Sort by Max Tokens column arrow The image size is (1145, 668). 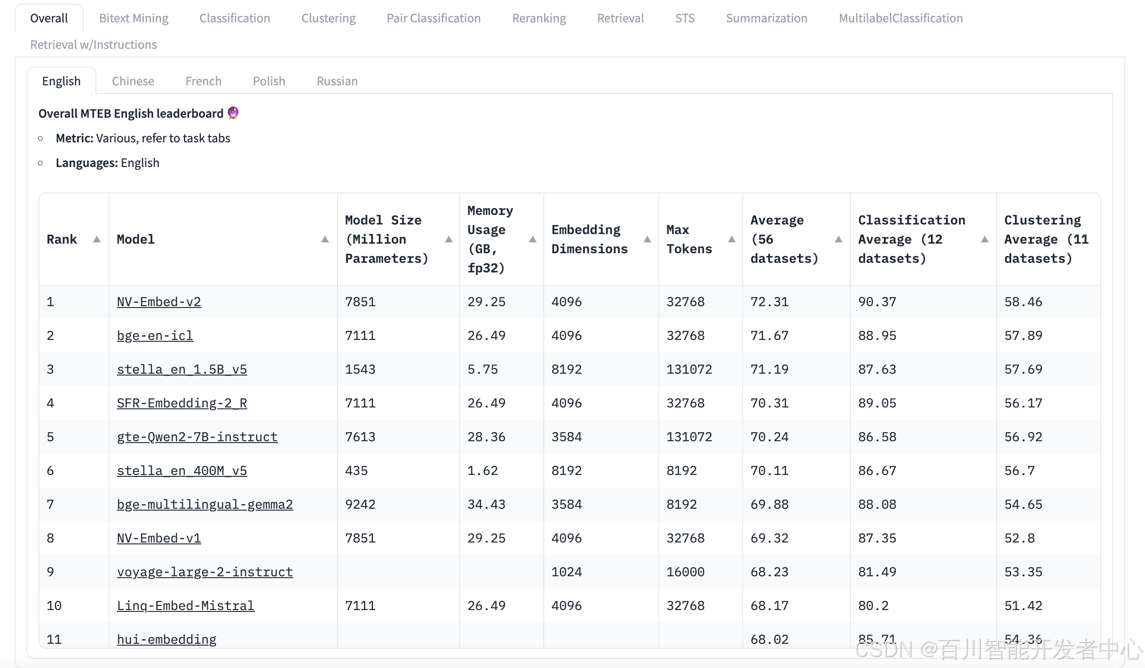coord(732,239)
